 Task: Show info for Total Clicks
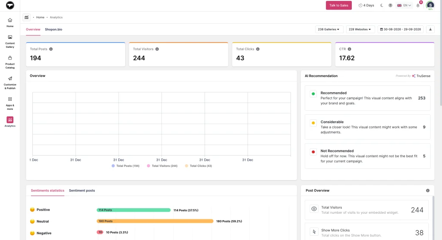coord(258,49)
